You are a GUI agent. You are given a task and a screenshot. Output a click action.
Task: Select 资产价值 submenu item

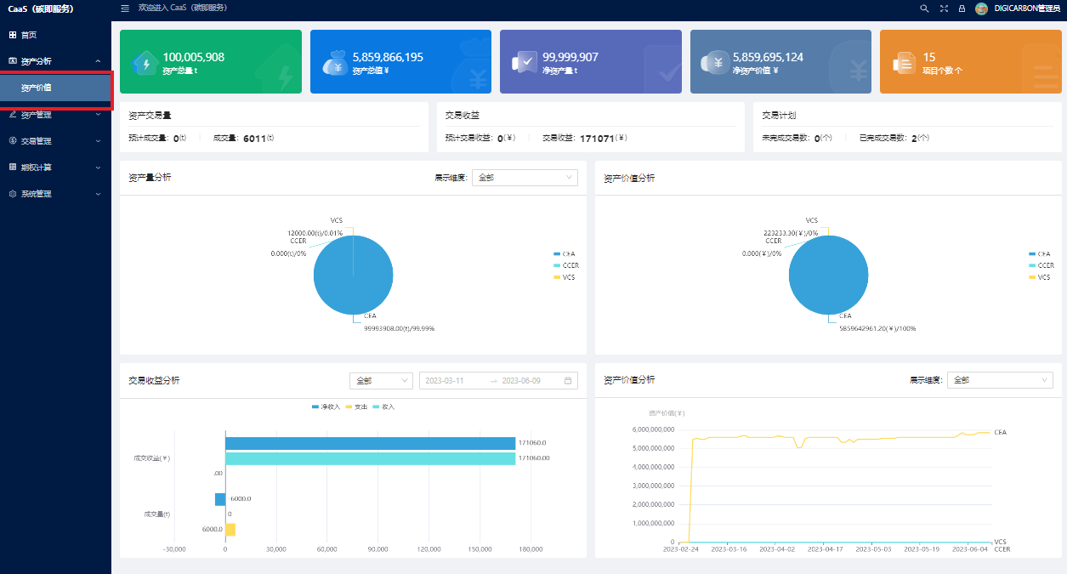(x=37, y=88)
